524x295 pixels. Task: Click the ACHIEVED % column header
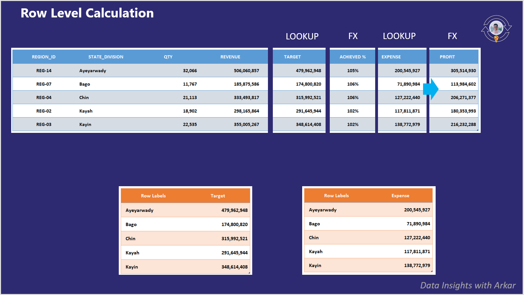pos(352,56)
